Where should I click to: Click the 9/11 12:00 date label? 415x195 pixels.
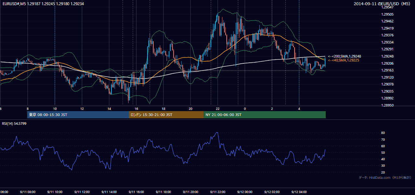pos(82,192)
